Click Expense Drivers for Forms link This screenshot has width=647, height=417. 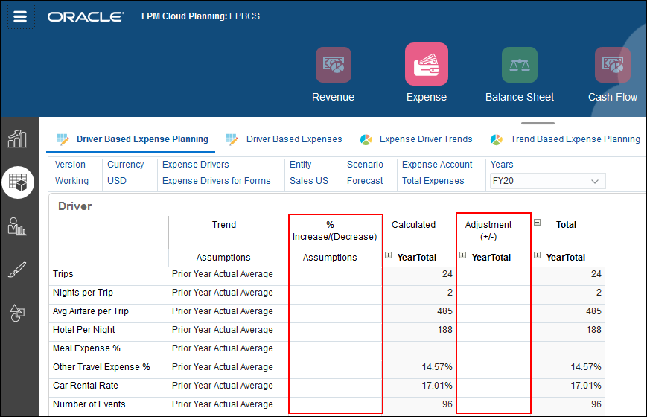(216, 181)
